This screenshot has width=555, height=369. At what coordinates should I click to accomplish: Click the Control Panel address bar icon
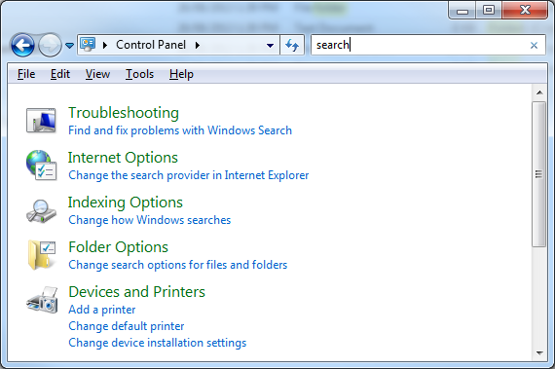(x=88, y=45)
